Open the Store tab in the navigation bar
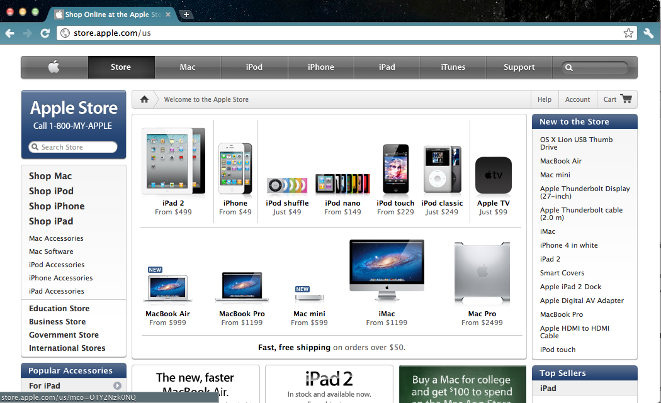Viewport: 661px width, 403px height. pos(121,67)
